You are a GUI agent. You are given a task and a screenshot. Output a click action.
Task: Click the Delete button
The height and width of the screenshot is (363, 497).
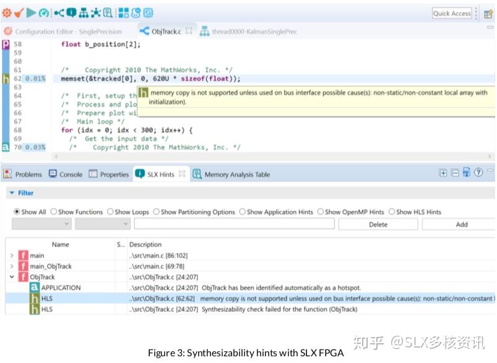pyautogui.click(x=378, y=224)
